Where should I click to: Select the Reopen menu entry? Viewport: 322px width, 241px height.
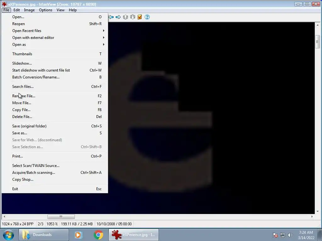point(59,24)
